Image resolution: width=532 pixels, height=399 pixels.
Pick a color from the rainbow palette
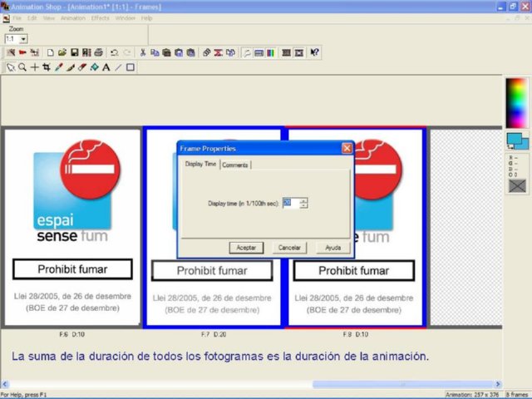click(x=516, y=103)
